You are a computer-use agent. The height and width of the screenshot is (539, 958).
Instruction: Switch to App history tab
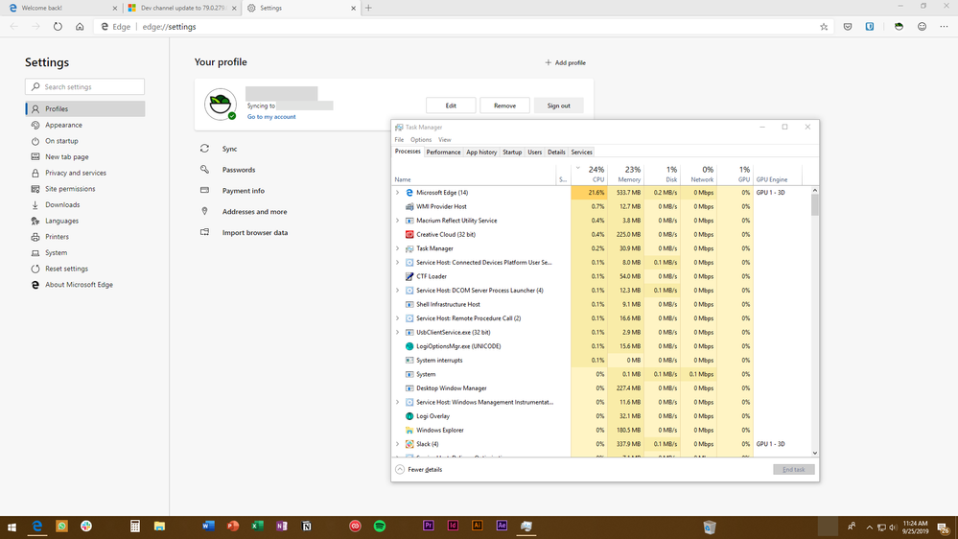481,152
